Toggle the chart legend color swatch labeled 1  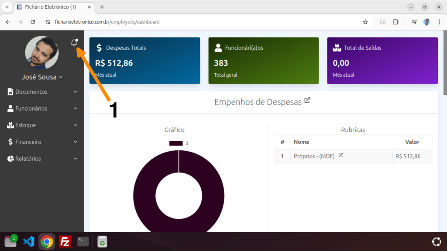[x=176, y=143]
